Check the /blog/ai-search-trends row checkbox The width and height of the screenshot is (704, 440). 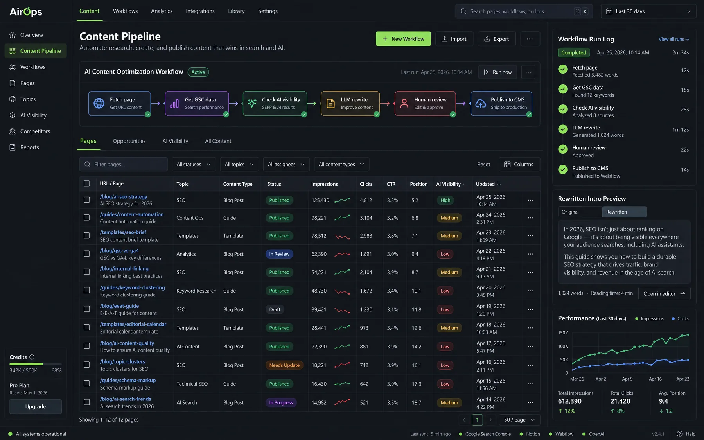point(87,402)
